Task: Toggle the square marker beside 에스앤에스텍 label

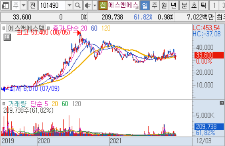Action: [x=4, y=28]
